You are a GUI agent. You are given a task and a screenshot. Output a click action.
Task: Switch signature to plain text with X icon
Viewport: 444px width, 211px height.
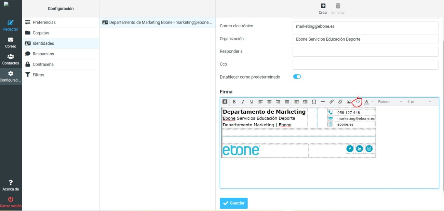225,102
